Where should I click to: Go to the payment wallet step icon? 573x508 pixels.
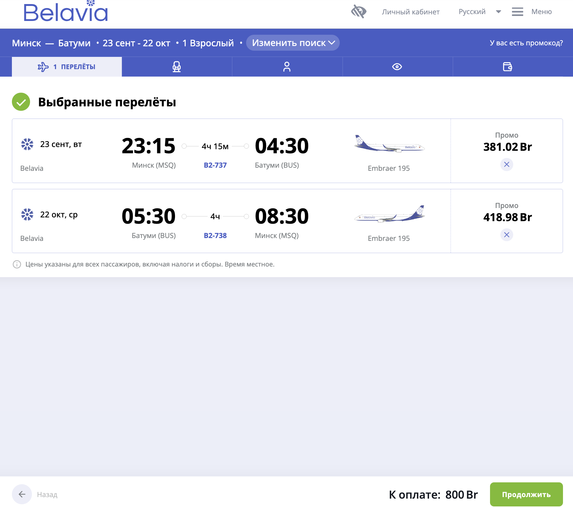(507, 67)
